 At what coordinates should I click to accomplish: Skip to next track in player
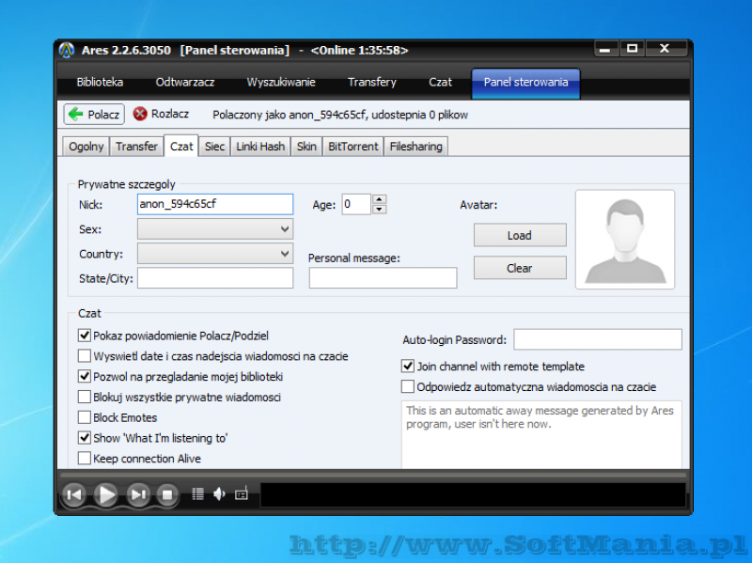(138, 494)
